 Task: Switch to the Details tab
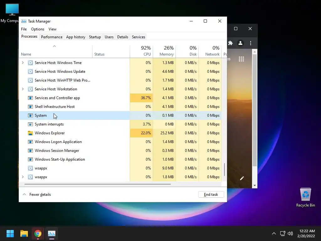[123, 37]
